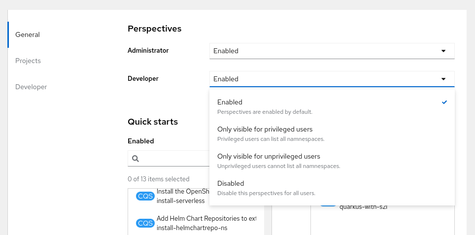This screenshot has height=235, width=475.
Task: Click the Developer dropdown caret arrow
Action: [x=443, y=79]
